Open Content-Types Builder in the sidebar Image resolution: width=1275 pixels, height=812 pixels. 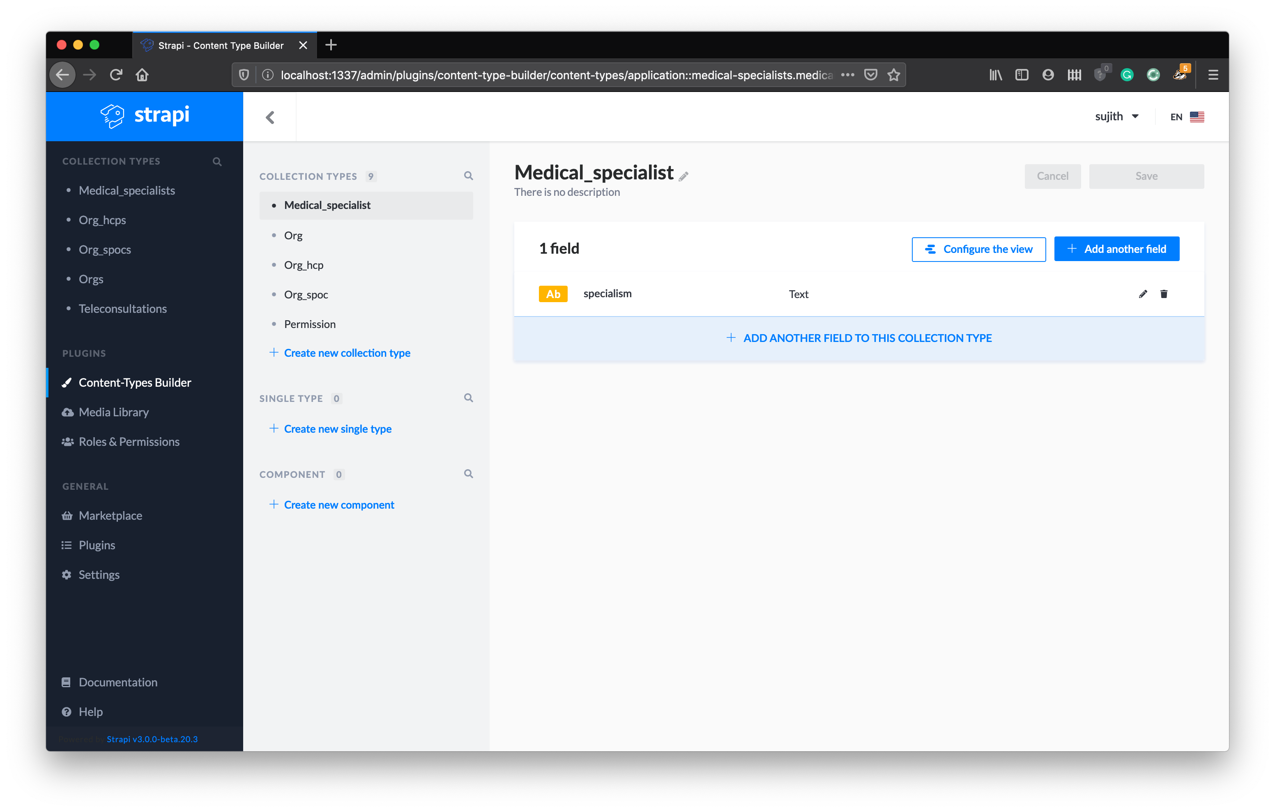coord(134,382)
